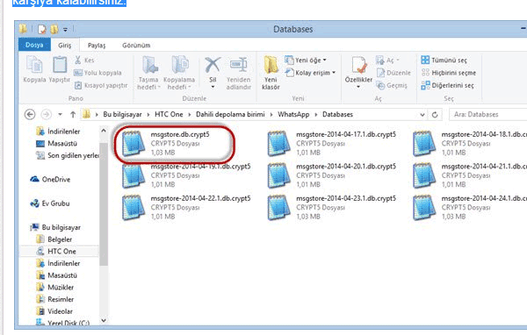Open the Dosya ribbon tab

coord(34,45)
